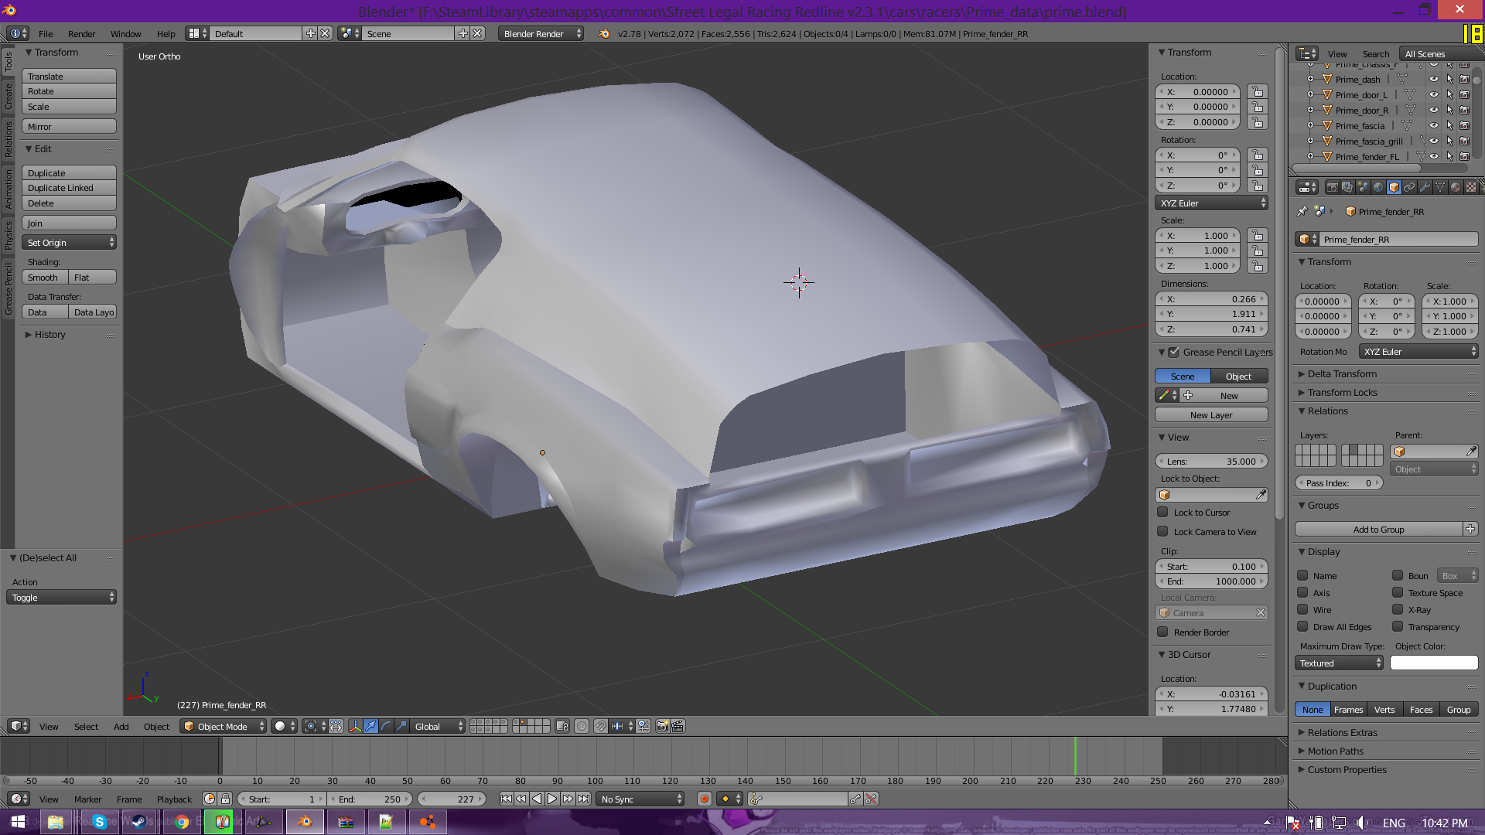Open the Render menu in the top bar
Viewport: 1485px width, 835px height.
click(81, 33)
